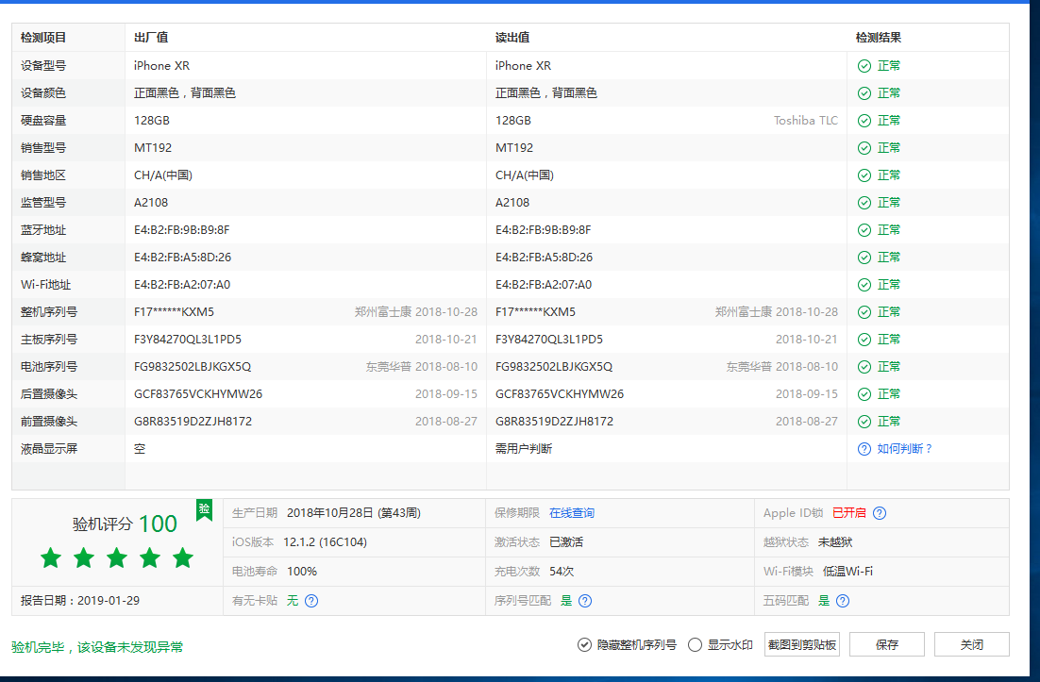The height and width of the screenshot is (682, 1040).
Task: Click the five-star rating display
Action: tap(117, 558)
